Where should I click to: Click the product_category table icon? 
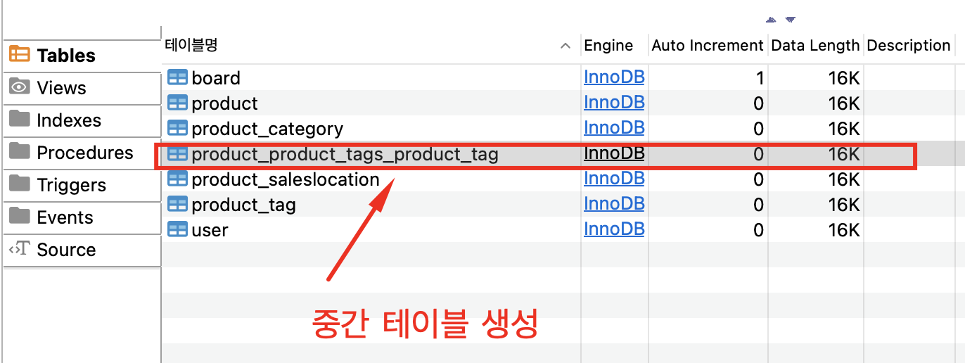coord(177,129)
